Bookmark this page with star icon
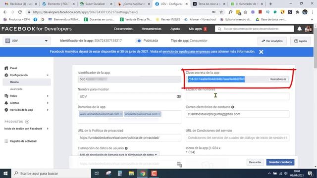The height and width of the screenshot is (178, 317). 221,12
